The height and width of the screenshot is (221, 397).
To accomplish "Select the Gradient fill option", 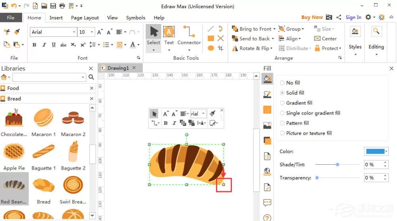I will (x=296, y=103).
